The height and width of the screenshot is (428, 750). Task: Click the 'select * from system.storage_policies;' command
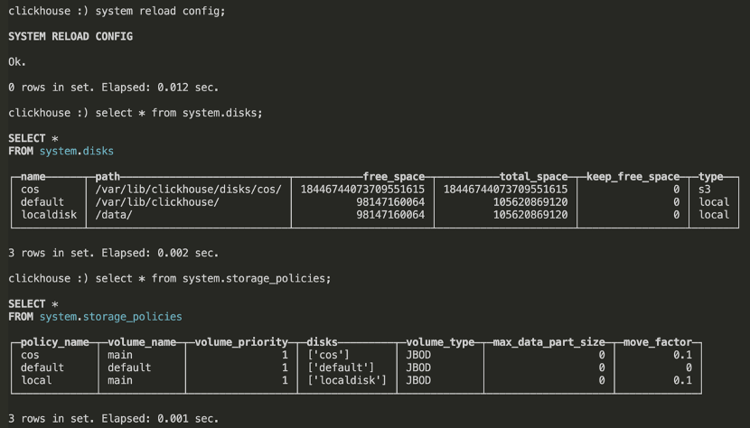click(213, 278)
